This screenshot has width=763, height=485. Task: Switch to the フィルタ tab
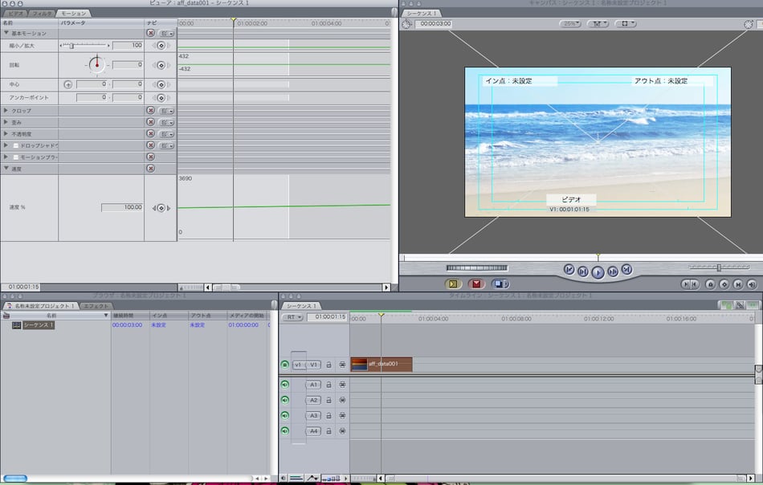pyautogui.click(x=43, y=14)
